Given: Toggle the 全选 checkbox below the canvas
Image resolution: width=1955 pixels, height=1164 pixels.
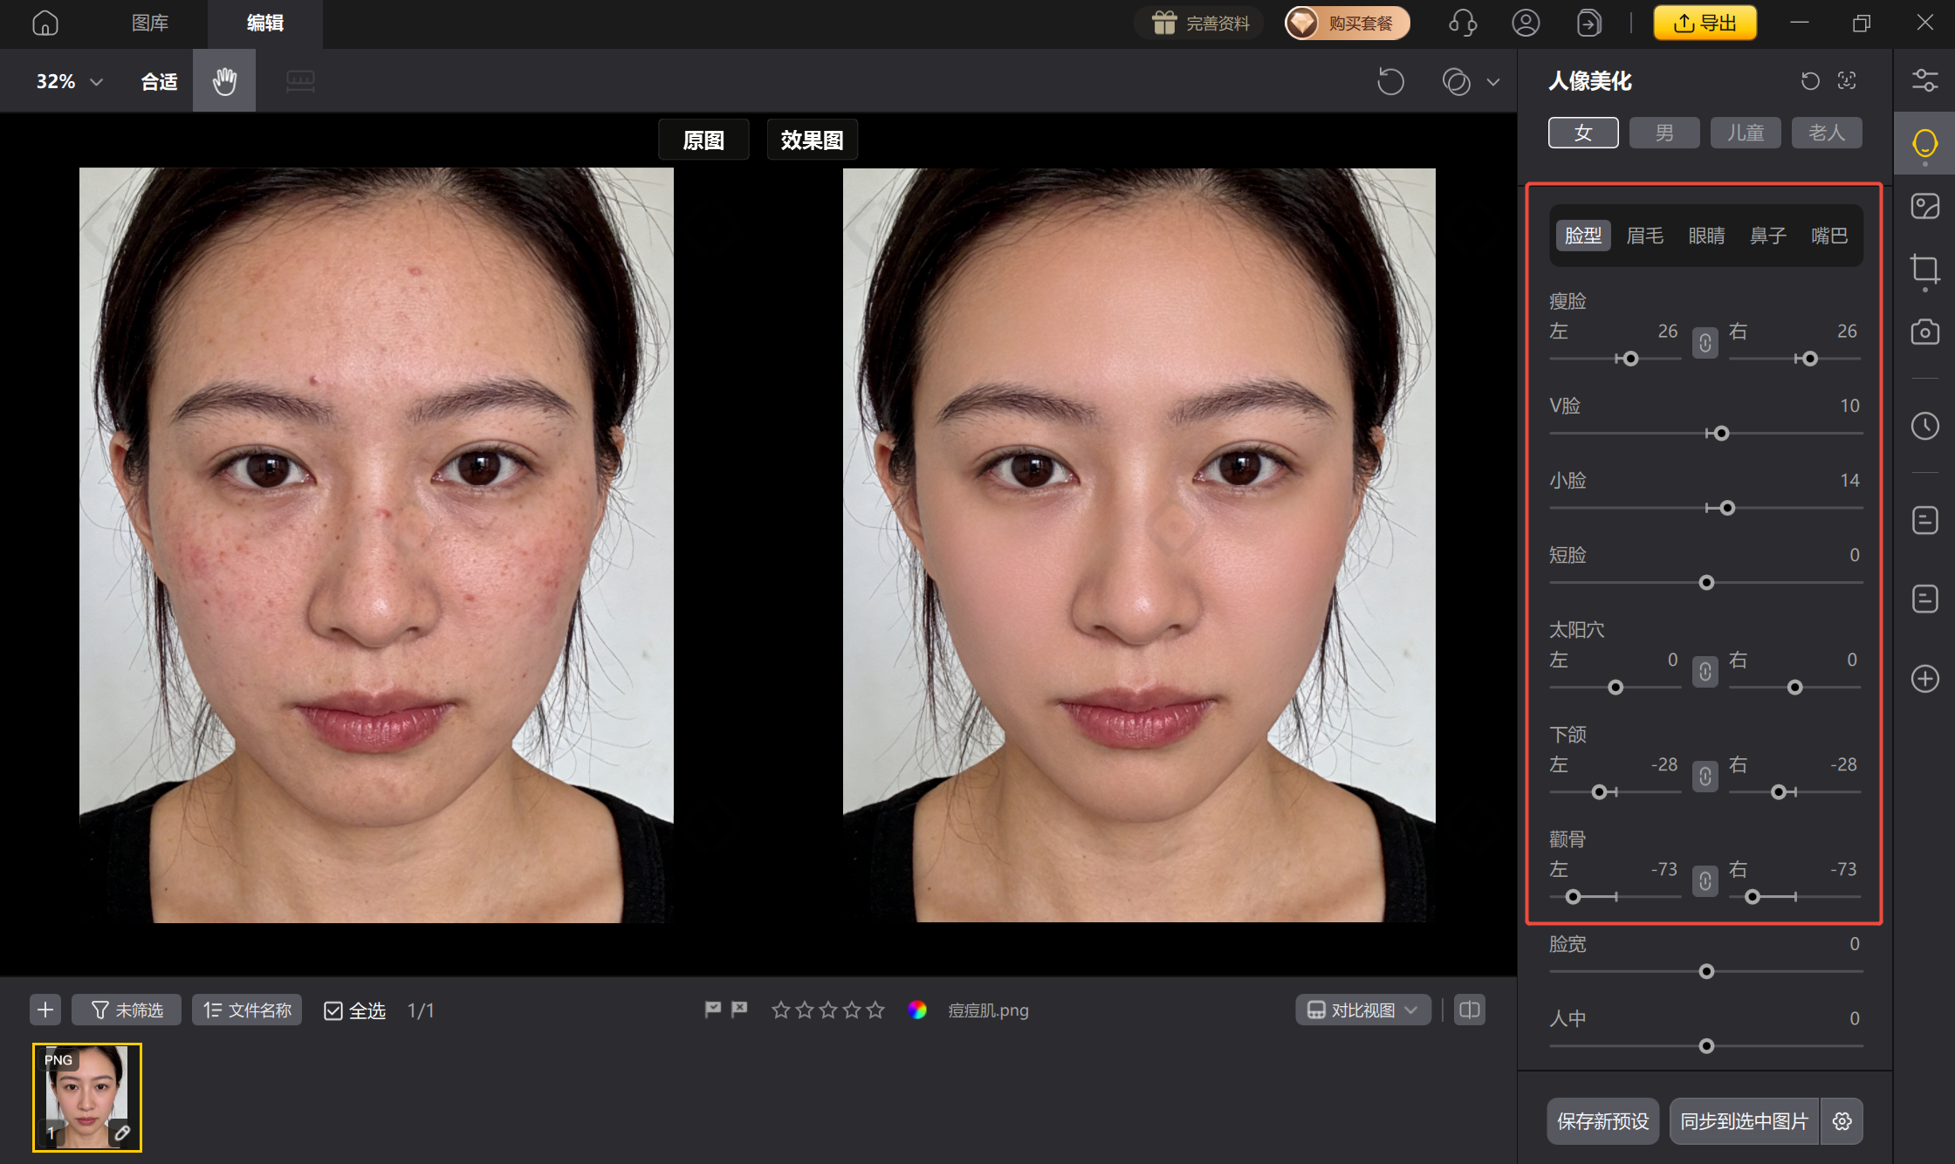Looking at the screenshot, I should pyautogui.click(x=333, y=1010).
